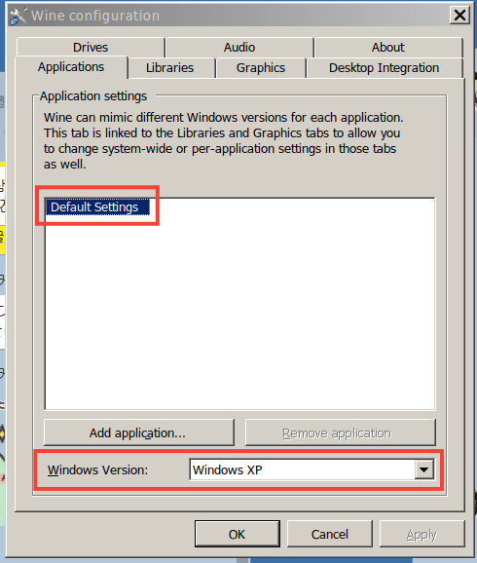Screen dimensions: 477x563
Task: Select the Applications tab
Action: [x=71, y=67]
